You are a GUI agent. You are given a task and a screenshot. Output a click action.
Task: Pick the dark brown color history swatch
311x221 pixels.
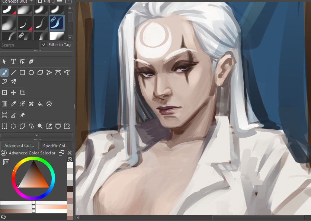(70, 189)
